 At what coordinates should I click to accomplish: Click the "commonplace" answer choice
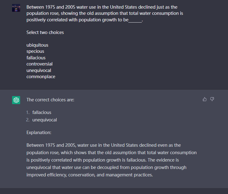click(x=41, y=77)
